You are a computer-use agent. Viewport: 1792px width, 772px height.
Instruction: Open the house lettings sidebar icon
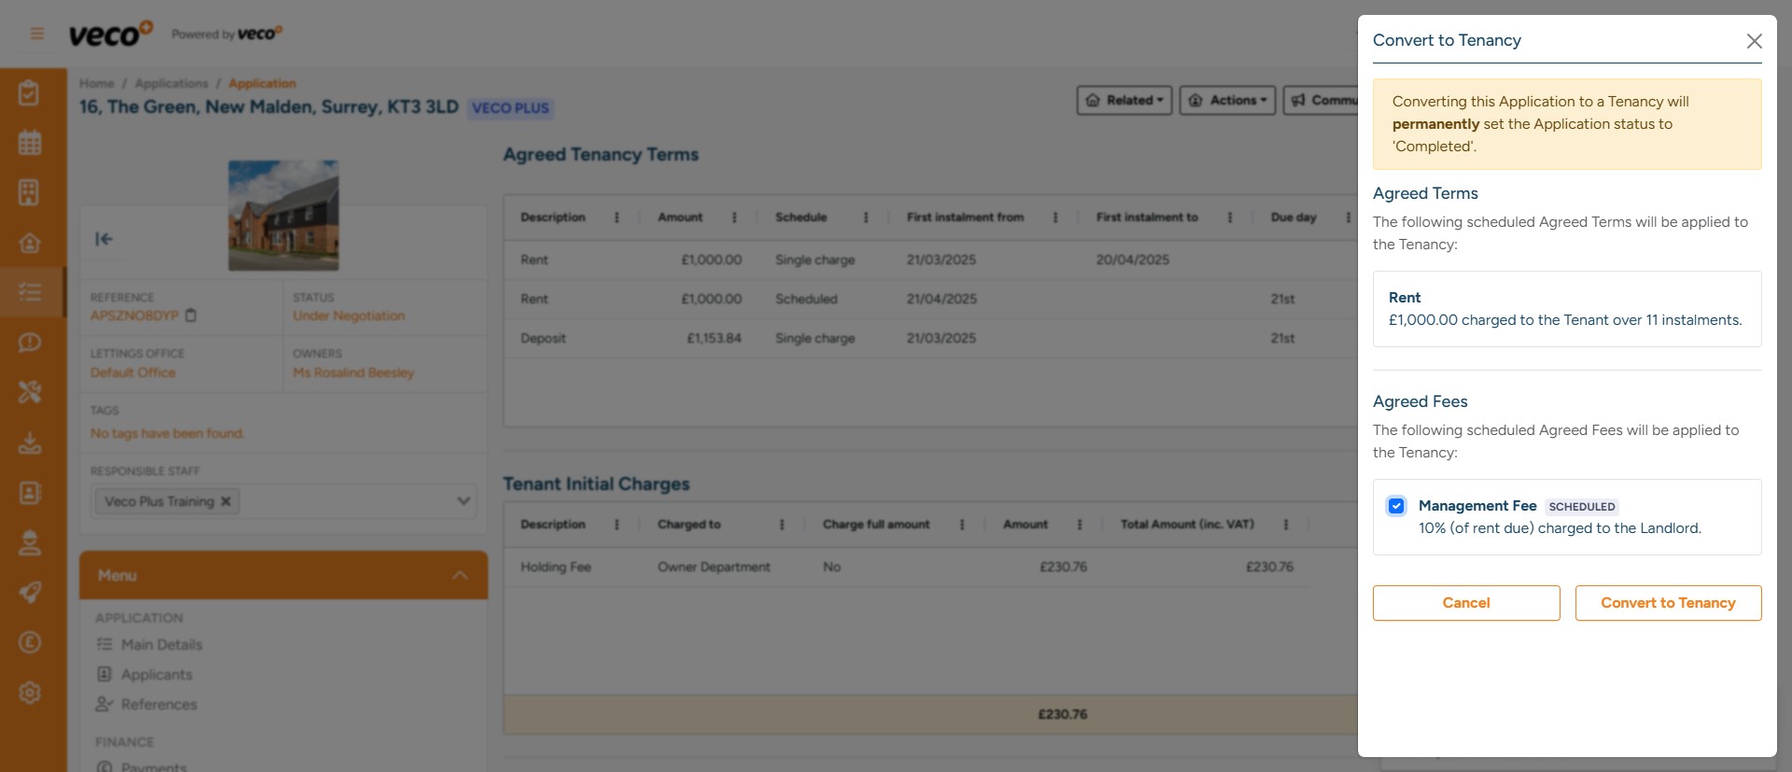30,243
